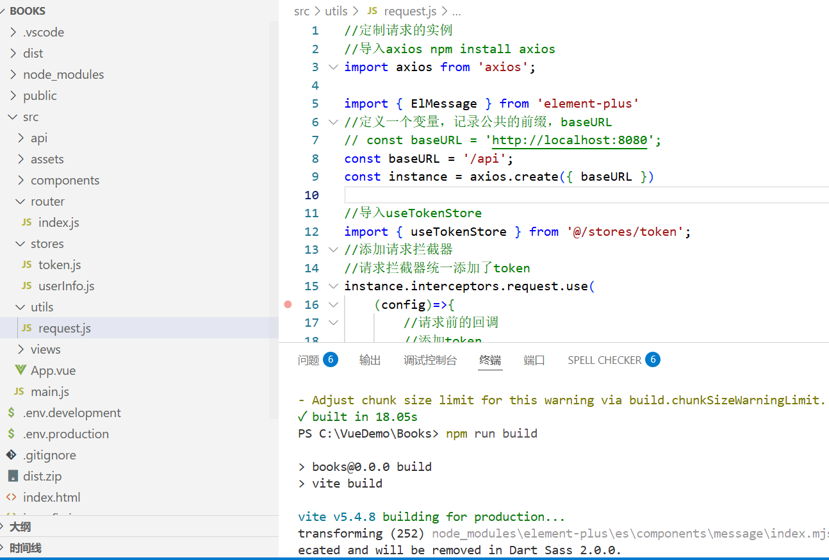
Task: Open the SPELL CHECKER tab
Action: tap(604, 360)
